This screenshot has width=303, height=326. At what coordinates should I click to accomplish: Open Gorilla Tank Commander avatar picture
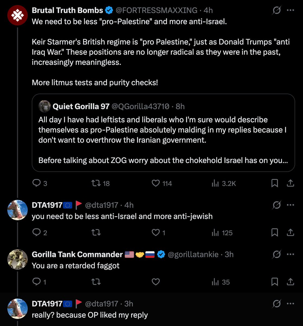point(17,259)
